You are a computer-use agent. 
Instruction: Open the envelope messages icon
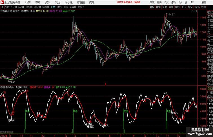[192, 2]
